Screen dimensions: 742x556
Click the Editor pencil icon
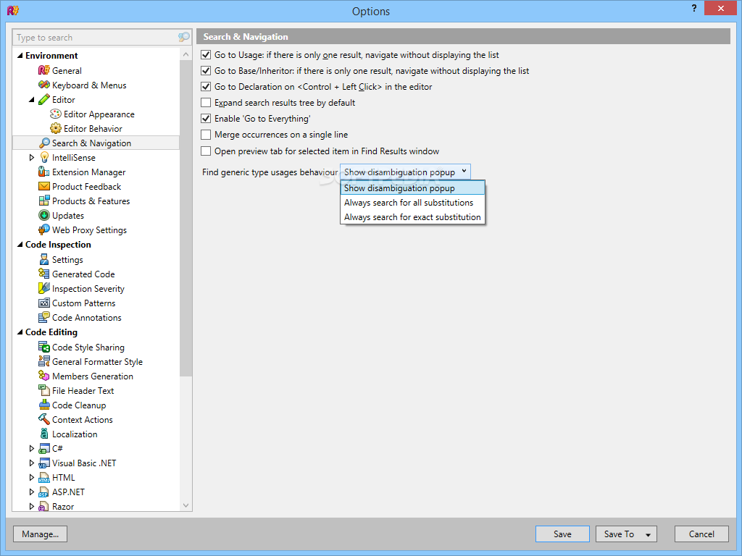pos(43,99)
